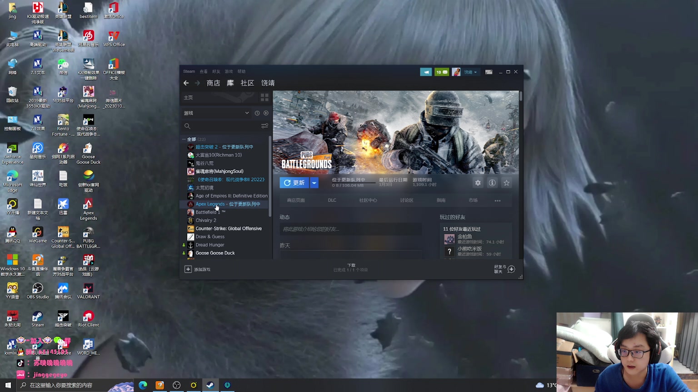
Task: Go to the 商店 store tab
Action: [x=213, y=83]
